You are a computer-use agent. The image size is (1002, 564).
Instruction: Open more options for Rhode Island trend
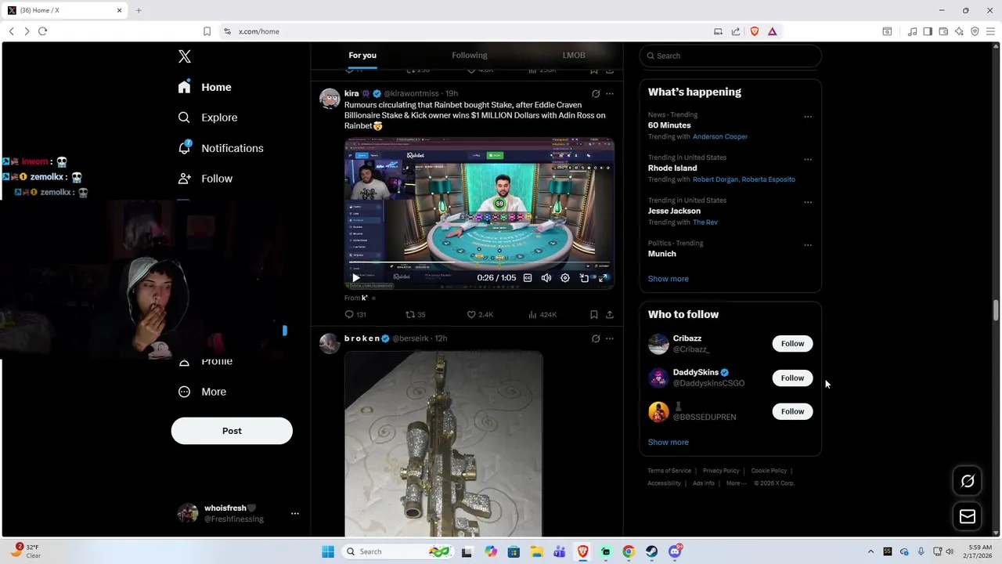(x=808, y=160)
